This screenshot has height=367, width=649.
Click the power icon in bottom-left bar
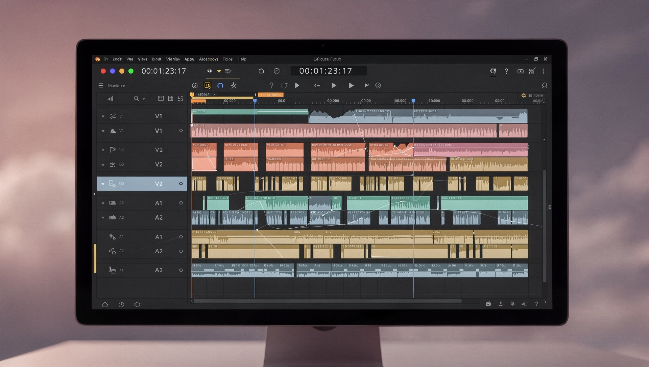(121, 305)
